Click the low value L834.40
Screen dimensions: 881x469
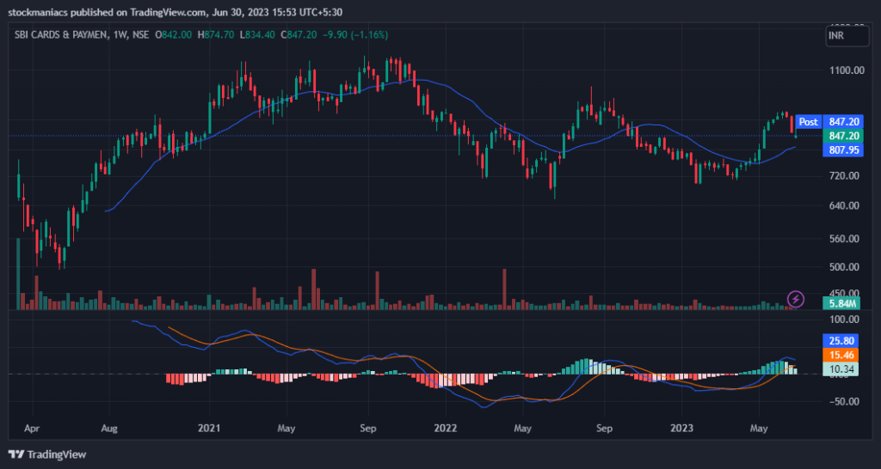[x=257, y=34]
